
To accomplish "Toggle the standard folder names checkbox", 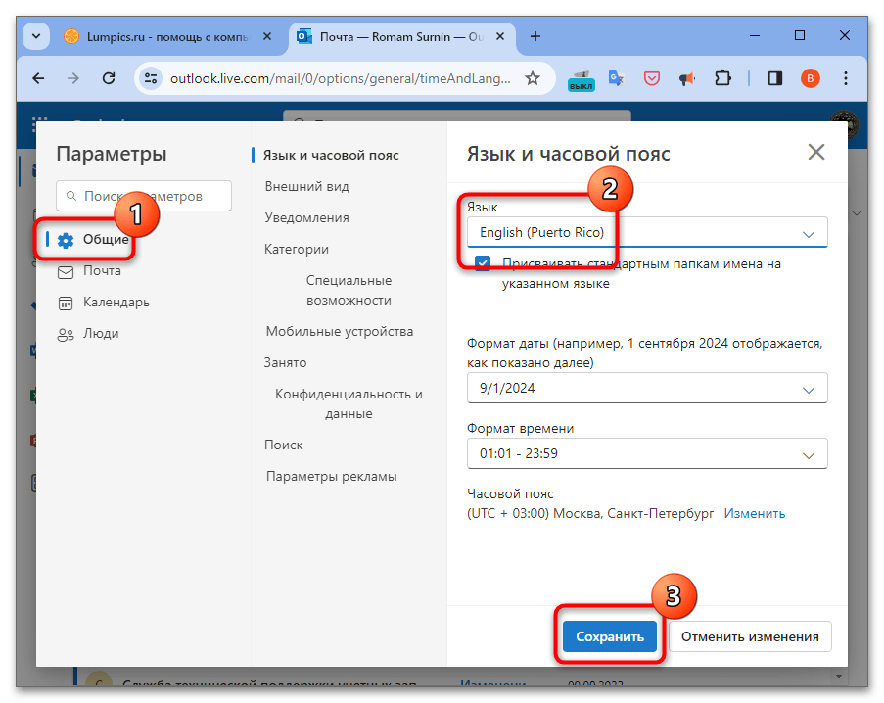I will pos(484,263).
